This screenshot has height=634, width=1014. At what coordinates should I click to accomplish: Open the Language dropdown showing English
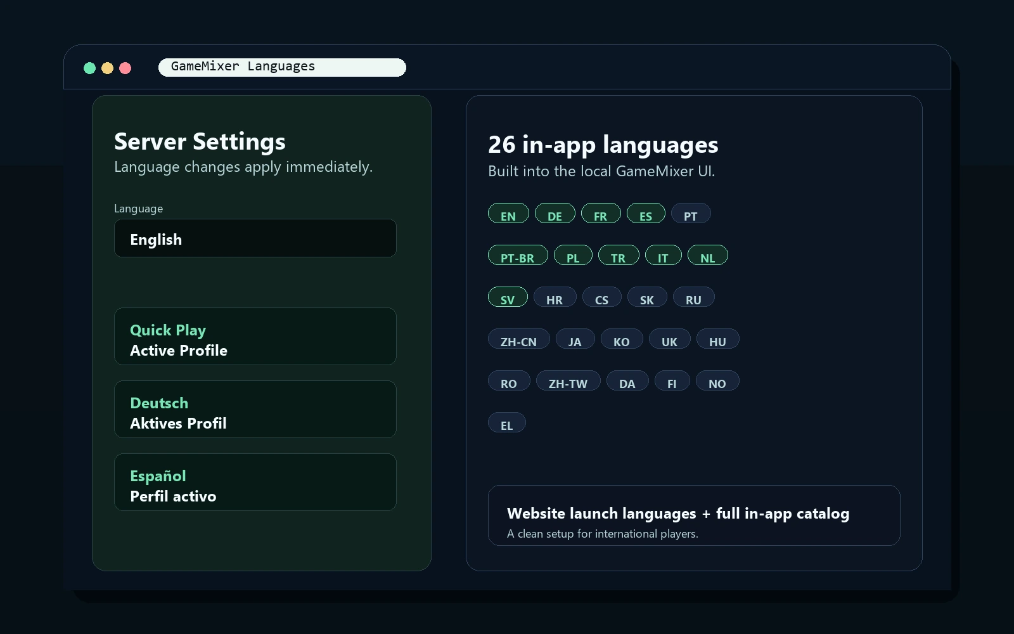coord(255,238)
